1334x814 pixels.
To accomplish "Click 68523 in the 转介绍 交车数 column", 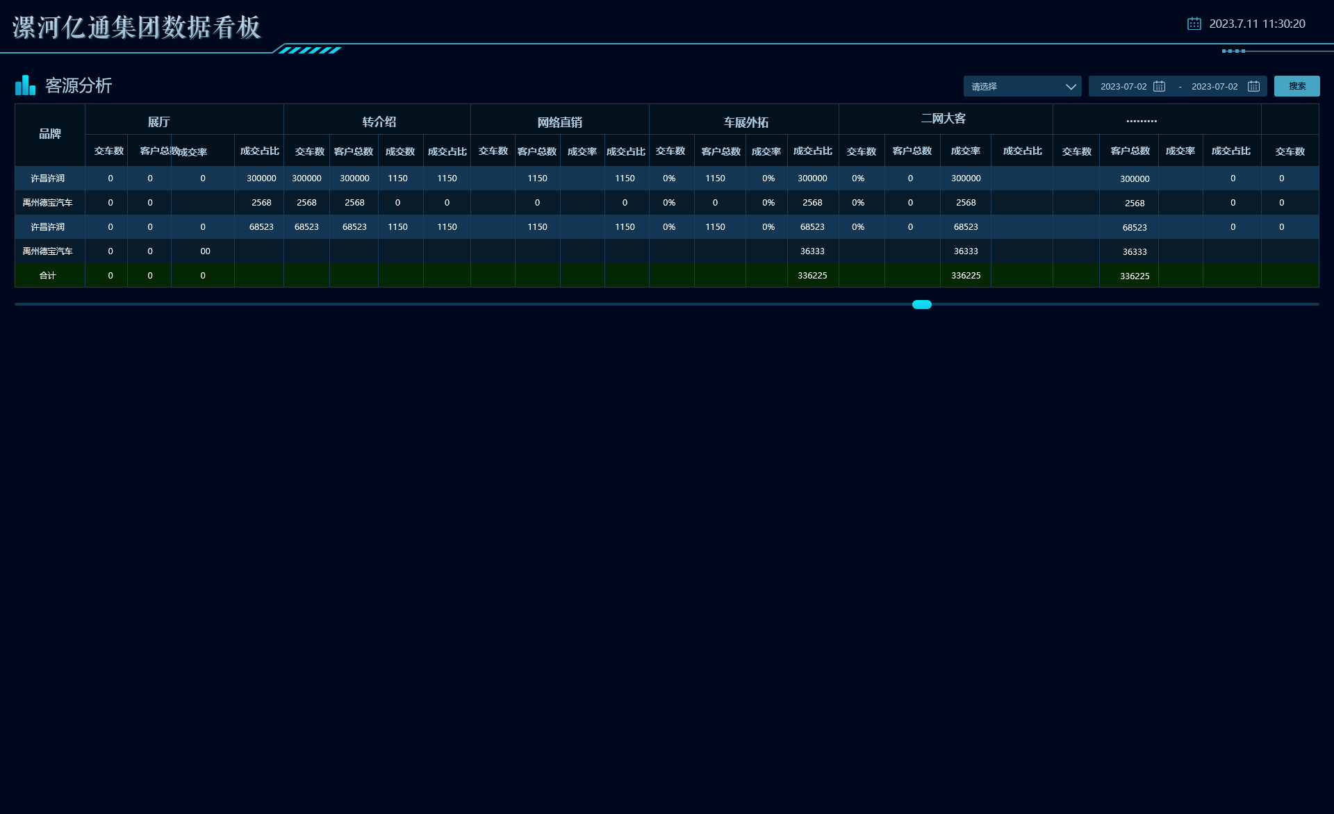I will (x=306, y=227).
